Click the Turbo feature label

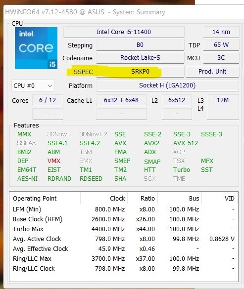pyautogui.click(x=182, y=170)
